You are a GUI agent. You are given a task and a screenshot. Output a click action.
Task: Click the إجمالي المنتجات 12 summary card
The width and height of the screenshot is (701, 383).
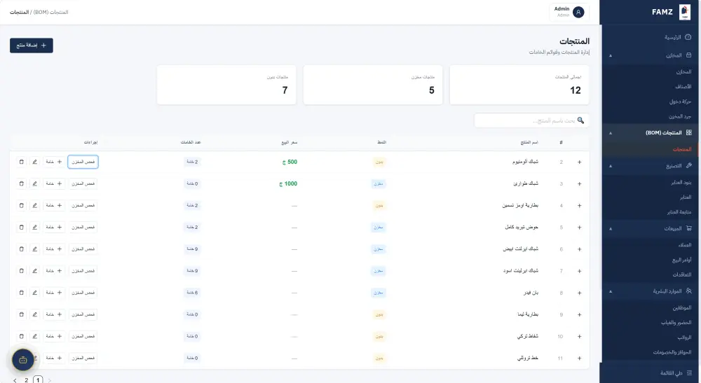click(519, 85)
